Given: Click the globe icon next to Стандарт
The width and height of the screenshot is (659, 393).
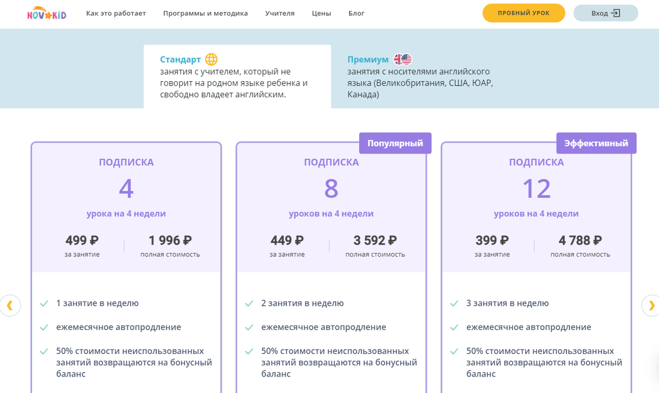Looking at the screenshot, I should (x=211, y=59).
